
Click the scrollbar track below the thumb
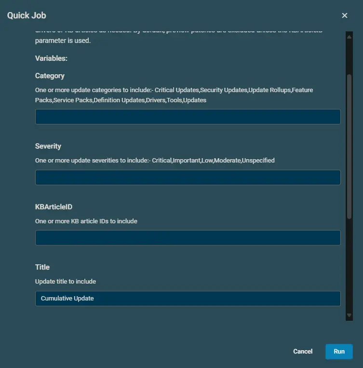tap(349, 265)
